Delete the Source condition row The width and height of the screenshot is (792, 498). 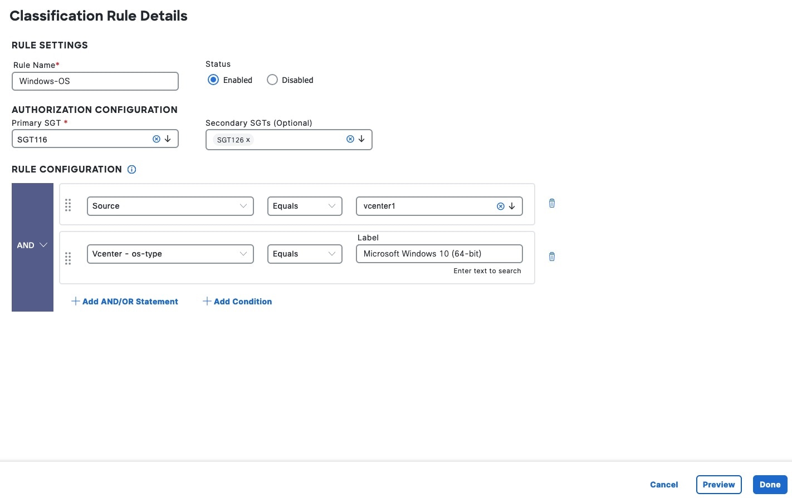point(552,204)
